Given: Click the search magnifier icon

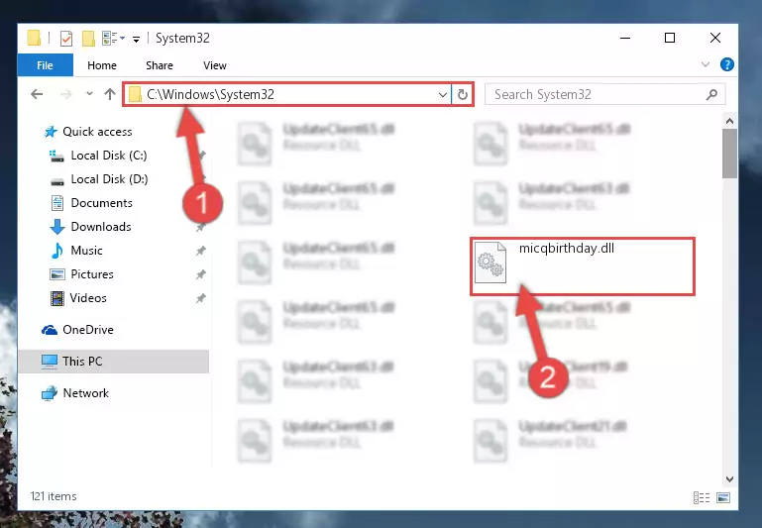Looking at the screenshot, I should [x=711, y=94].
